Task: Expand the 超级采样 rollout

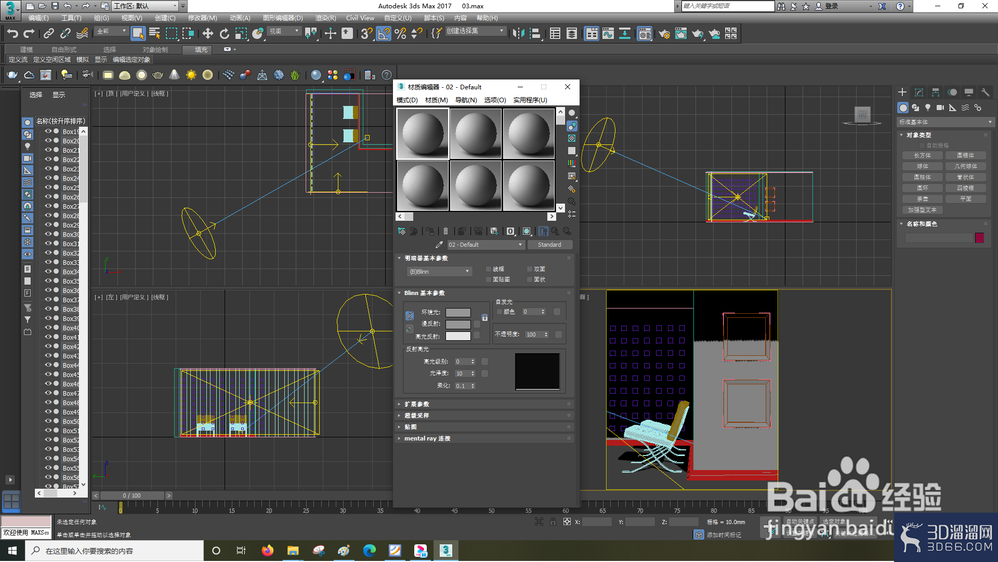Action: 484,416
